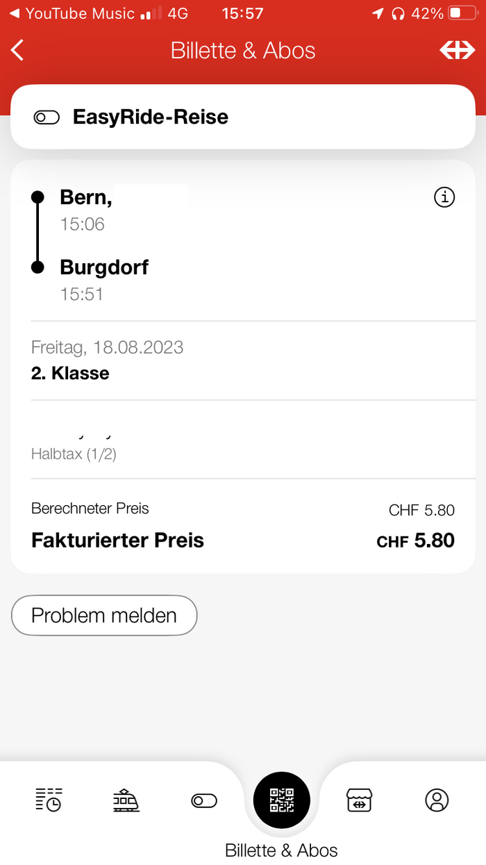Open trip info via the circled i icon
Viewport: 486px width, 865px height.
click(x=444, y=197)
